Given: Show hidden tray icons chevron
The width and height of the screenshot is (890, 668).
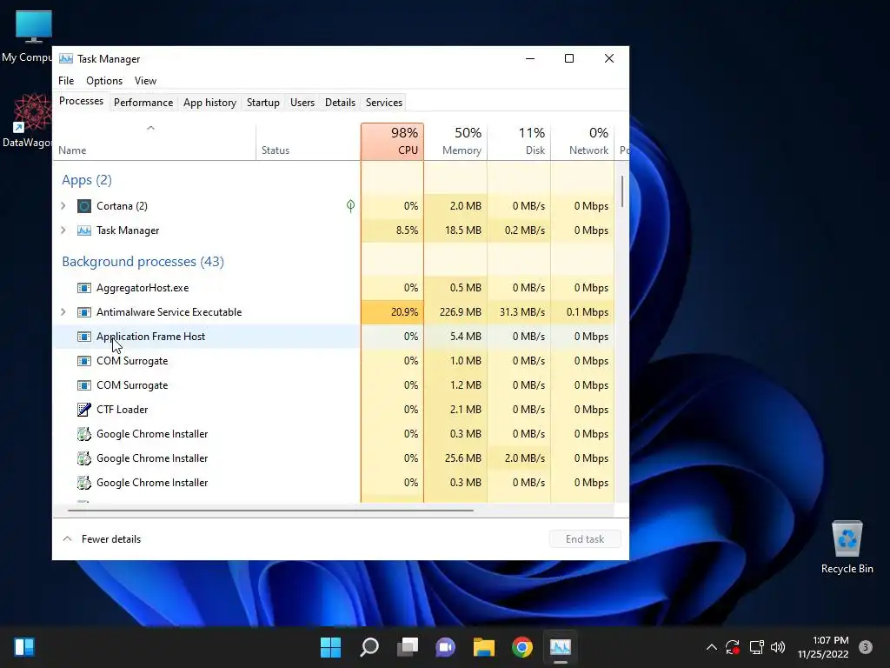Looking at the screenshot, I should [x=711, y=647].
